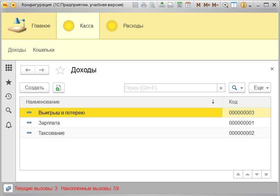Screen dimensions: 280x196
Task: Add Доходы to favorites with star outline
Action: [x=60, y=70]
